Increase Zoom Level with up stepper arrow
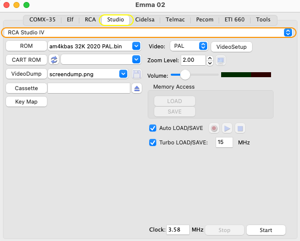 210,58
